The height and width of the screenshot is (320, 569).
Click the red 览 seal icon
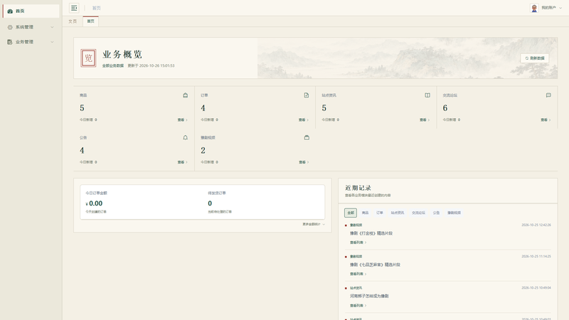coord(88,58)
